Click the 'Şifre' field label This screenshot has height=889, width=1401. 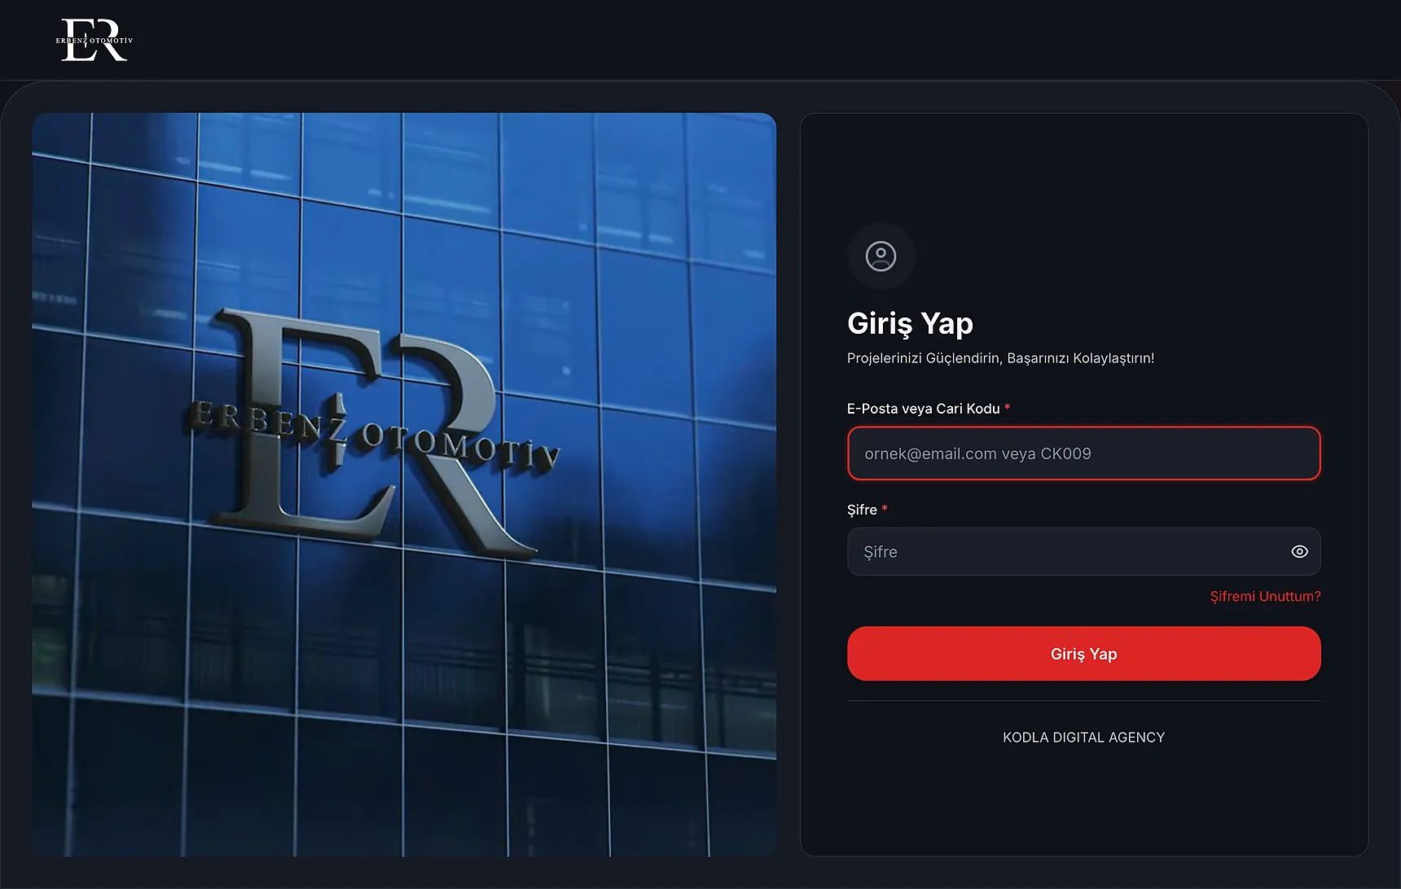pos(862,510)
